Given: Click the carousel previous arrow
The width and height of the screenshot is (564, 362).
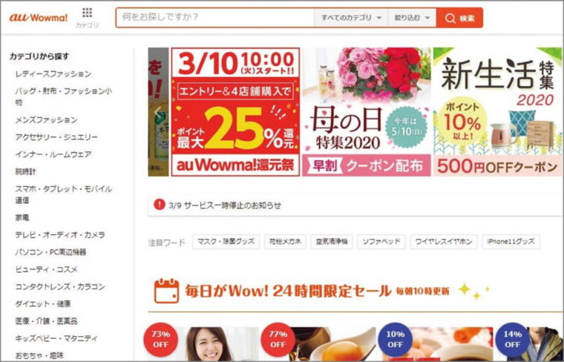Looking at the screenshot, I should tap(157, 112).
